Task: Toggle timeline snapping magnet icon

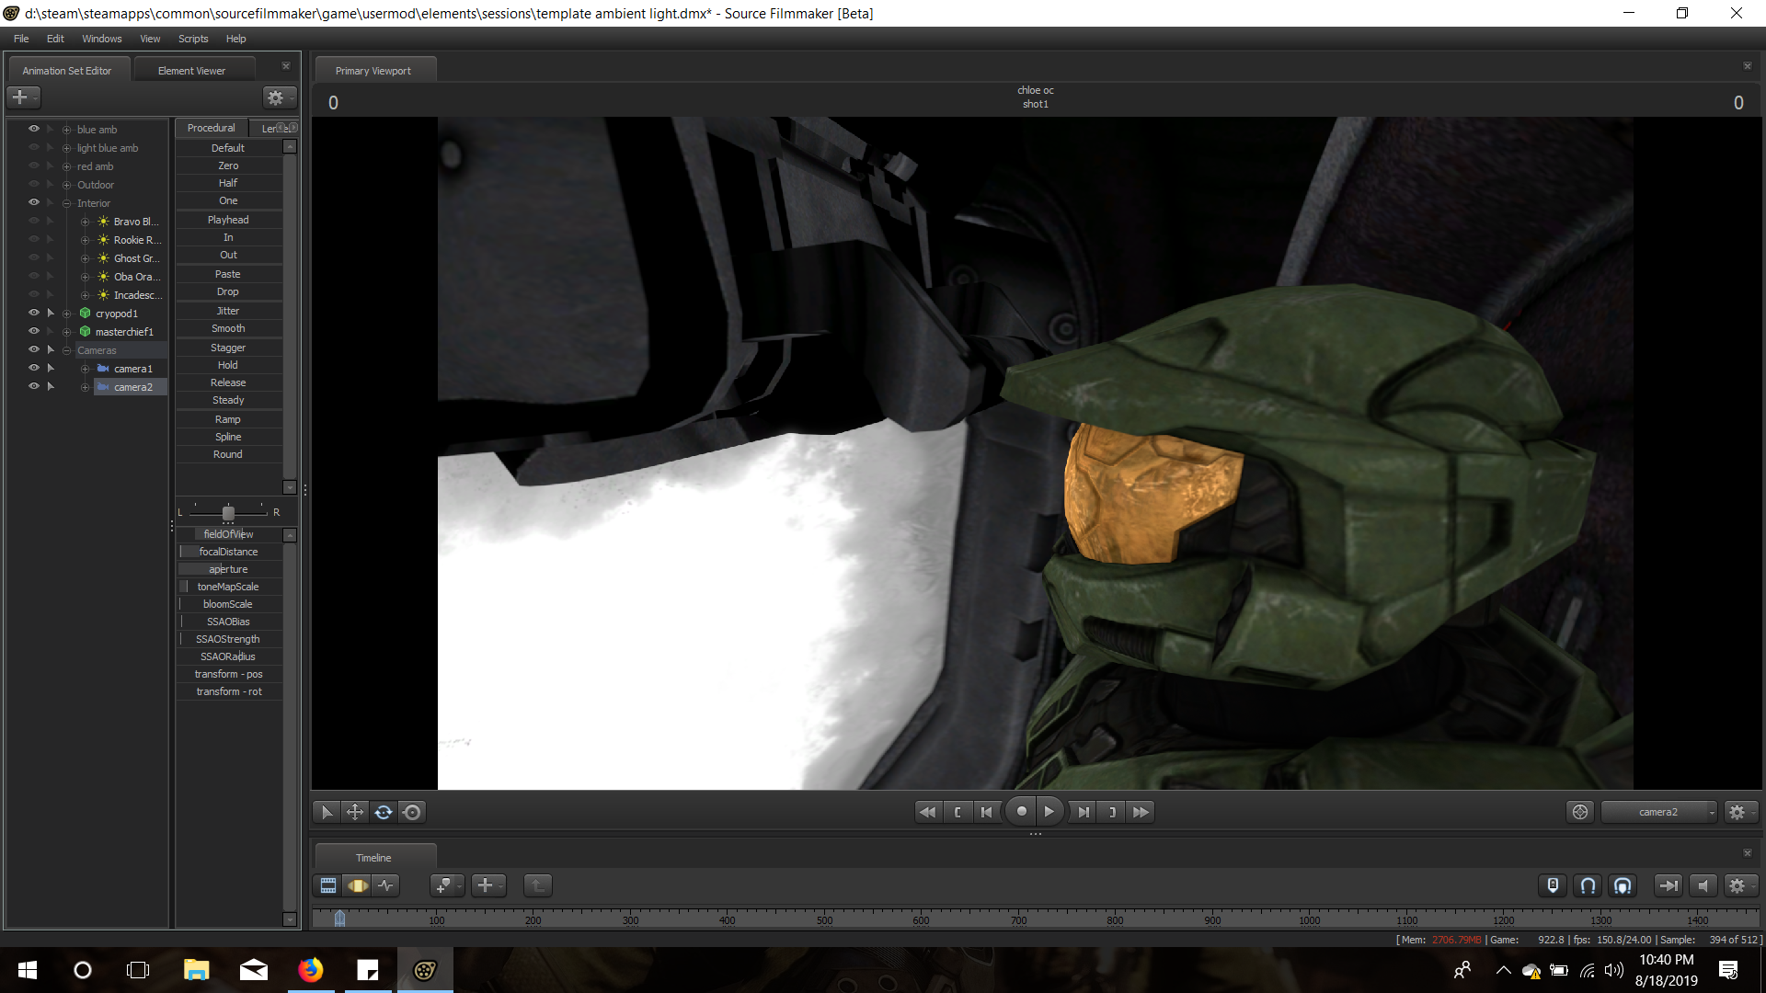Action: 1588,885
